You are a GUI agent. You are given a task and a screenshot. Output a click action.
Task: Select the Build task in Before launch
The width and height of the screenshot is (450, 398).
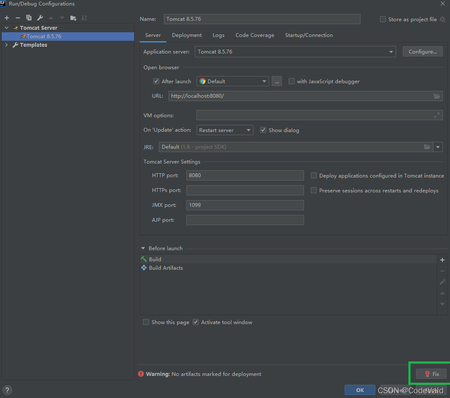(288, 259)
